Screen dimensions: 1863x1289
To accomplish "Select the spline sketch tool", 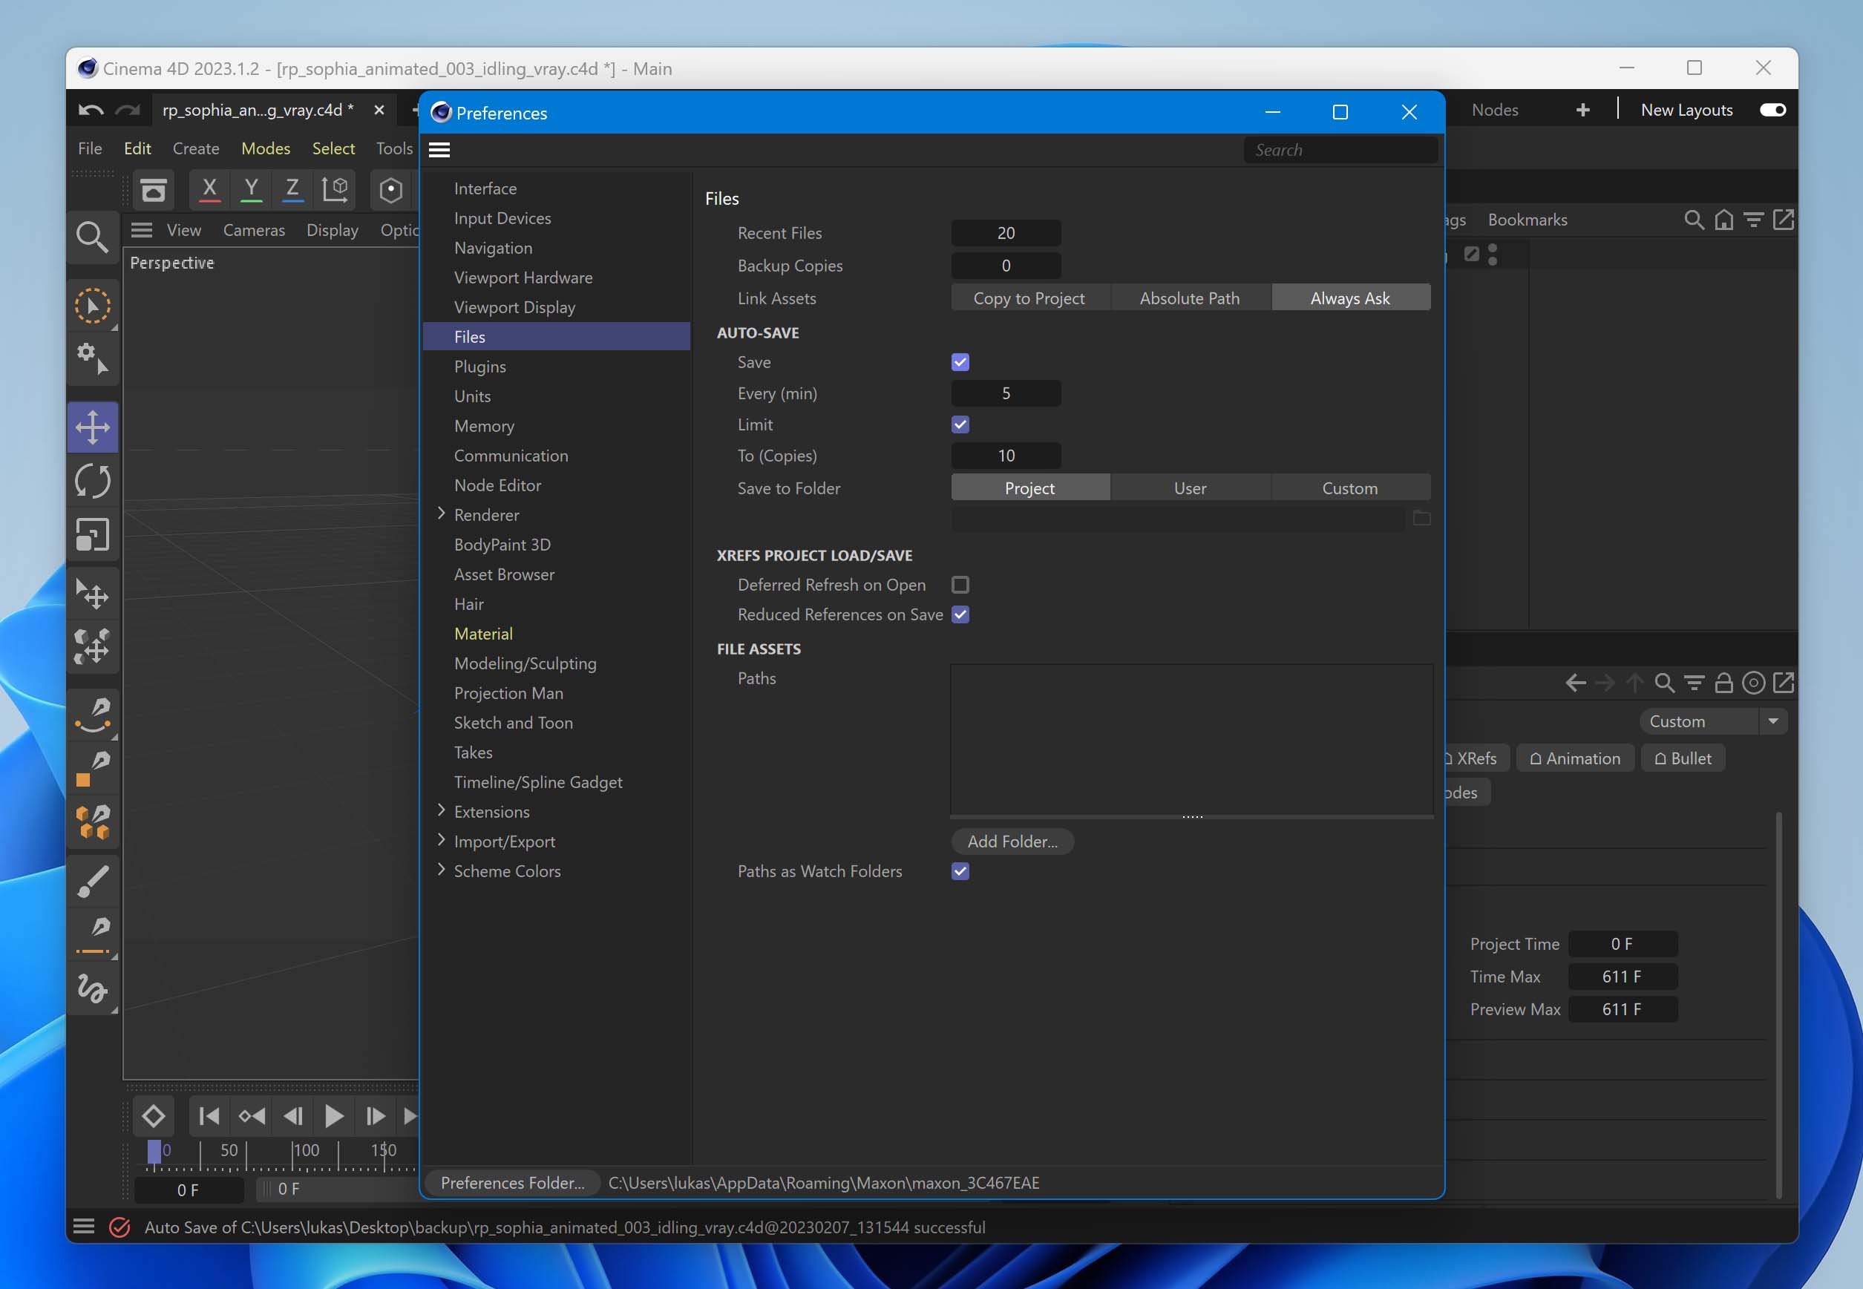I will click(92, 988).
